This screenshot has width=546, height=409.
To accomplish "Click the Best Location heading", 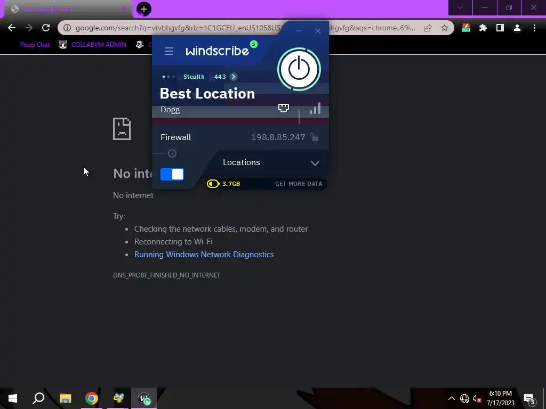I will tap(207, 94).
